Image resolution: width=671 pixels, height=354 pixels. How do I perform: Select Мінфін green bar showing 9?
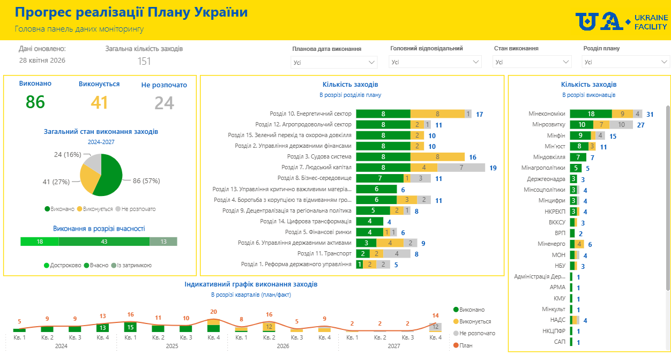(580, 135)
